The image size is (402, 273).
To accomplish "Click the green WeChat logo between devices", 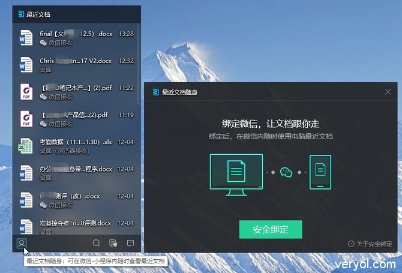I will click(286, 172).
